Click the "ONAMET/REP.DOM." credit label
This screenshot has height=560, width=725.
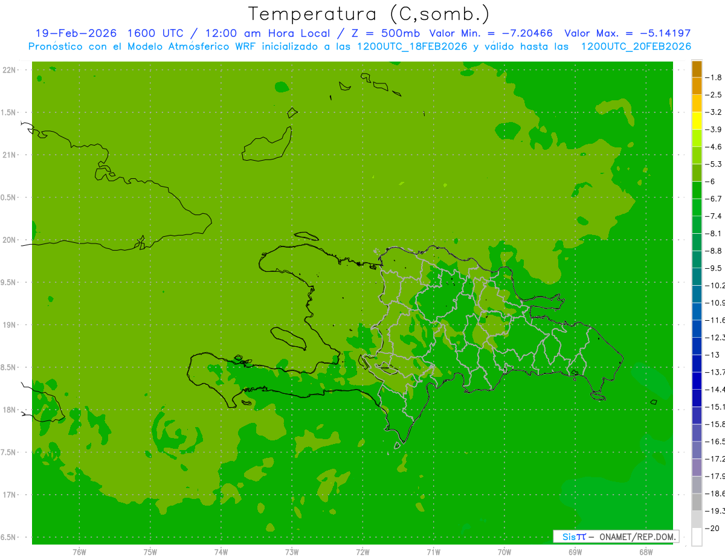[637, 536]
